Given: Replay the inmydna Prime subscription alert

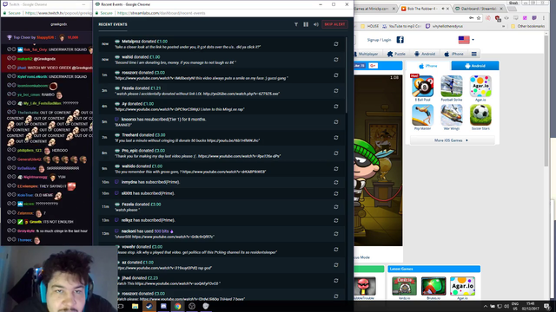Looking at the screenshot, I should 336,182.
